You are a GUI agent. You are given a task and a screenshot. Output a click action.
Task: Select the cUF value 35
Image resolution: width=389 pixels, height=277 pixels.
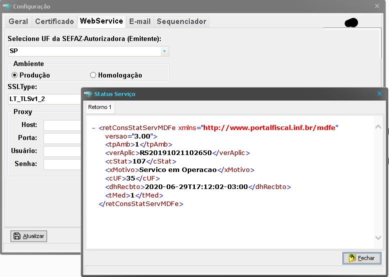(131, 178)
